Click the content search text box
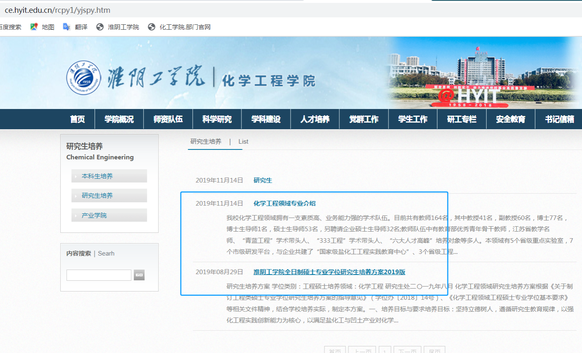Screen dimensions: 582x353 (99, 275)
